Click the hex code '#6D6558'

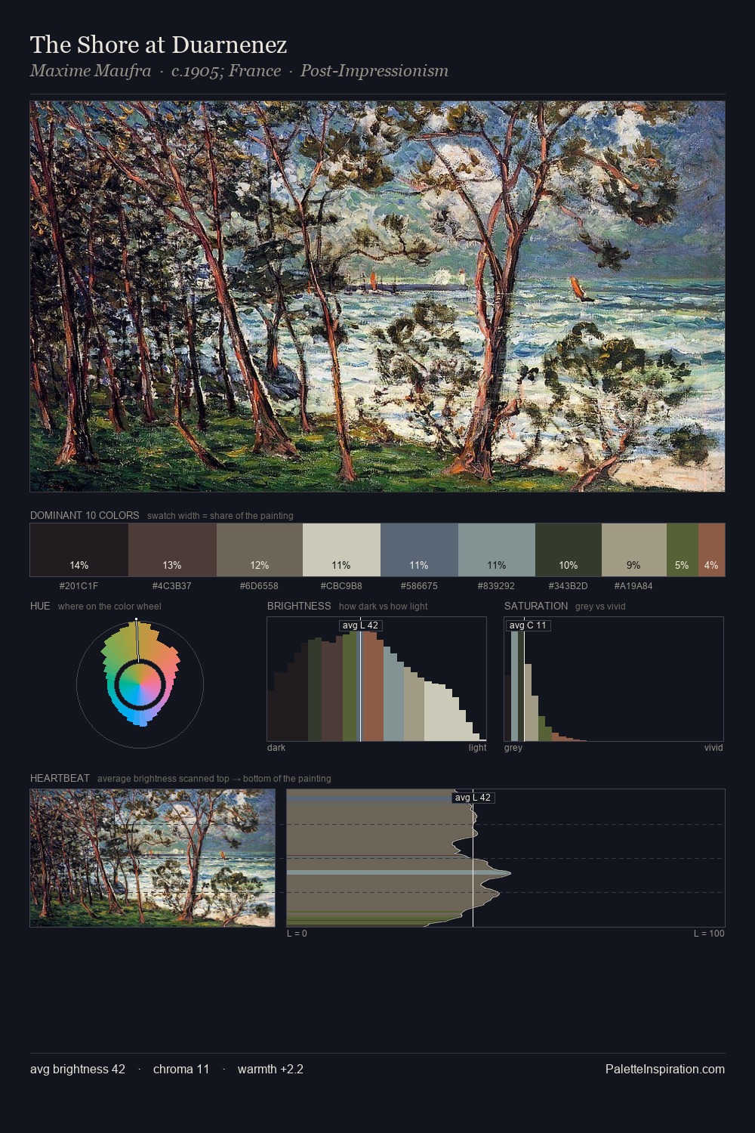[259, 585]
